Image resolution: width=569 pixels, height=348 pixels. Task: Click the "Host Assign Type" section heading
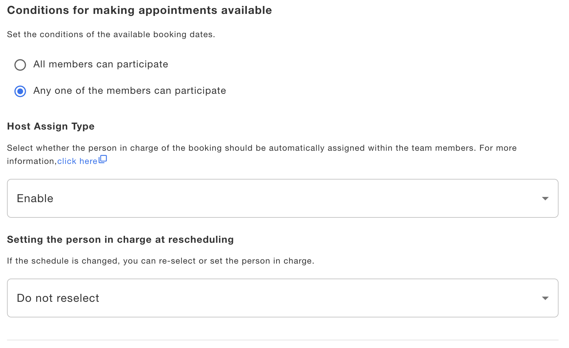point(51,126)
